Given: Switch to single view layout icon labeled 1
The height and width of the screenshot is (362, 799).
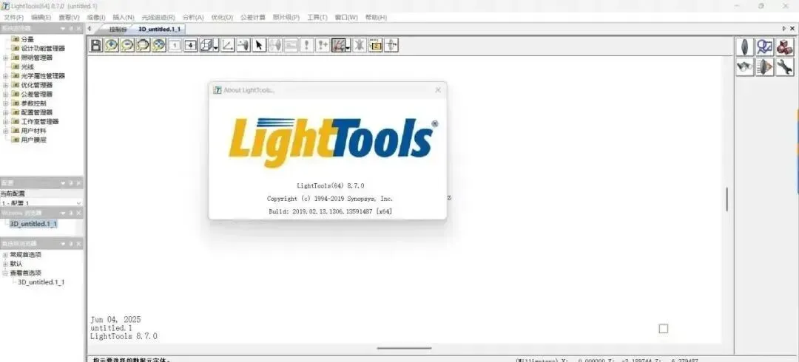Looking at the screenshot, I should [x=175, y=45].
